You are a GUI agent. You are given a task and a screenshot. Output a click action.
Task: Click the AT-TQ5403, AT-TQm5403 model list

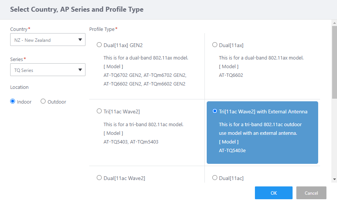[x=131, y=142]
